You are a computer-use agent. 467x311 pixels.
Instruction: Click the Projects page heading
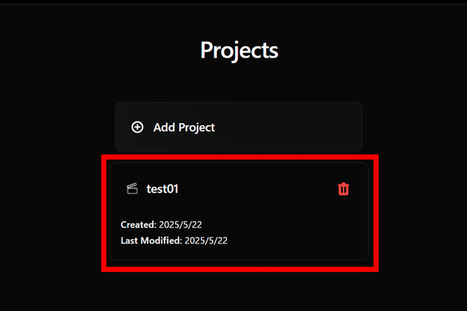click(x=239, y=50)
